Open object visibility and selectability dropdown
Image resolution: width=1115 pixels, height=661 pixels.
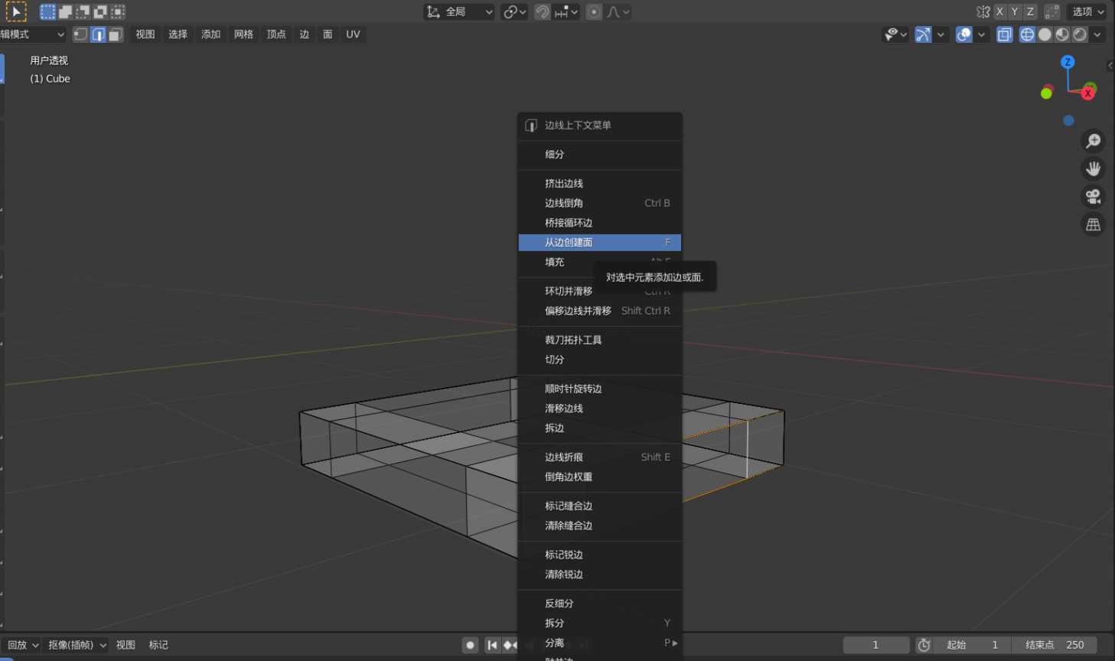tap(895, 34)
